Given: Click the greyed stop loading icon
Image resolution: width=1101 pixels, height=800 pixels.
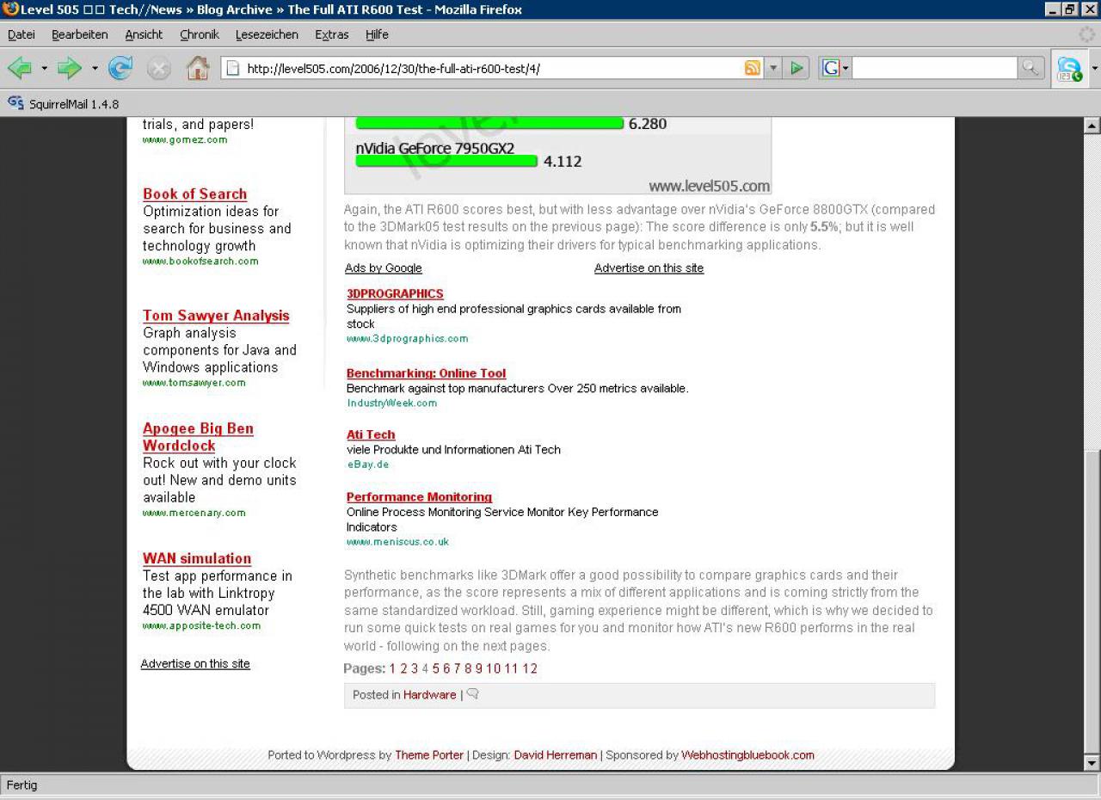Looking at the screenshot, I should pyautogui.click(x=159, y=68).
